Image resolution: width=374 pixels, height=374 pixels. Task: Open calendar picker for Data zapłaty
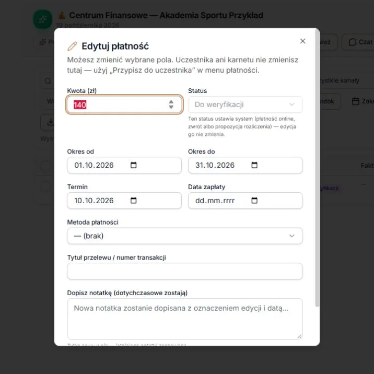tap(254, 201)
